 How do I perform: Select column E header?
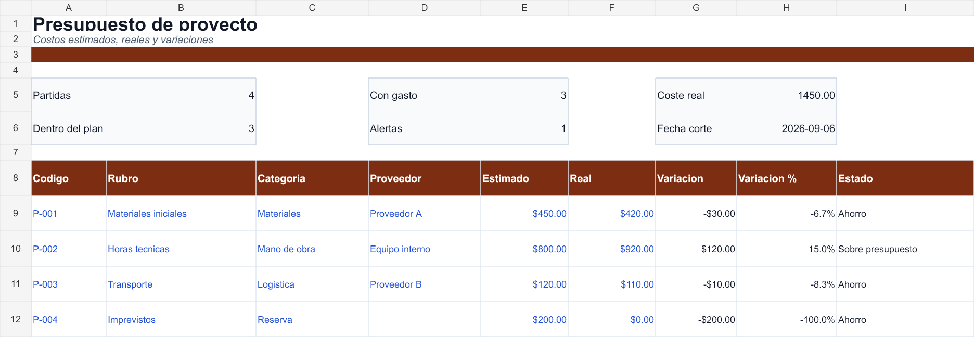coord(524,8)
